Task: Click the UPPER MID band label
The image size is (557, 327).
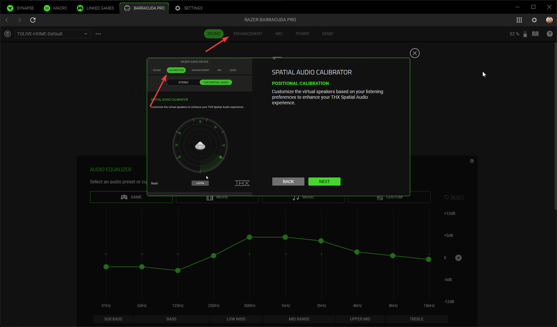Action: click(360, 319)
